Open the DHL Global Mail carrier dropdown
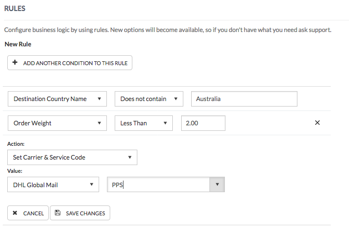This screenshot has height=238, width=349. (x=53, y=184)
